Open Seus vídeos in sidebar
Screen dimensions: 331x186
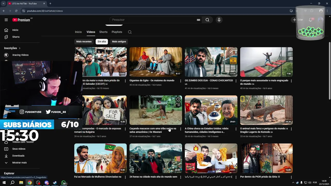(x=19, y=149)
